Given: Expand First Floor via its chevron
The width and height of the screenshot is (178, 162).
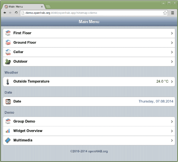Looking at the screenshot, I should point(172,33).
